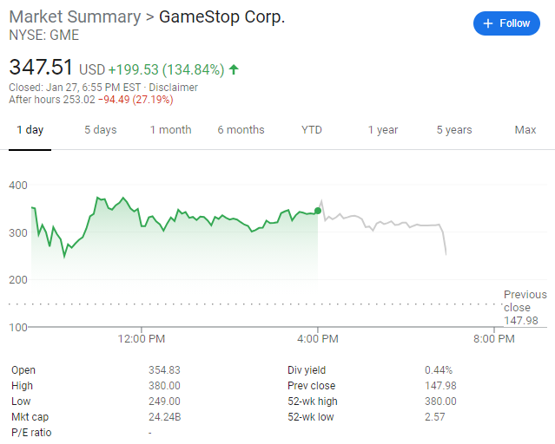Select the Max range tab
The width and height of the screenshot is (555, 444).
tap(525, 130)
